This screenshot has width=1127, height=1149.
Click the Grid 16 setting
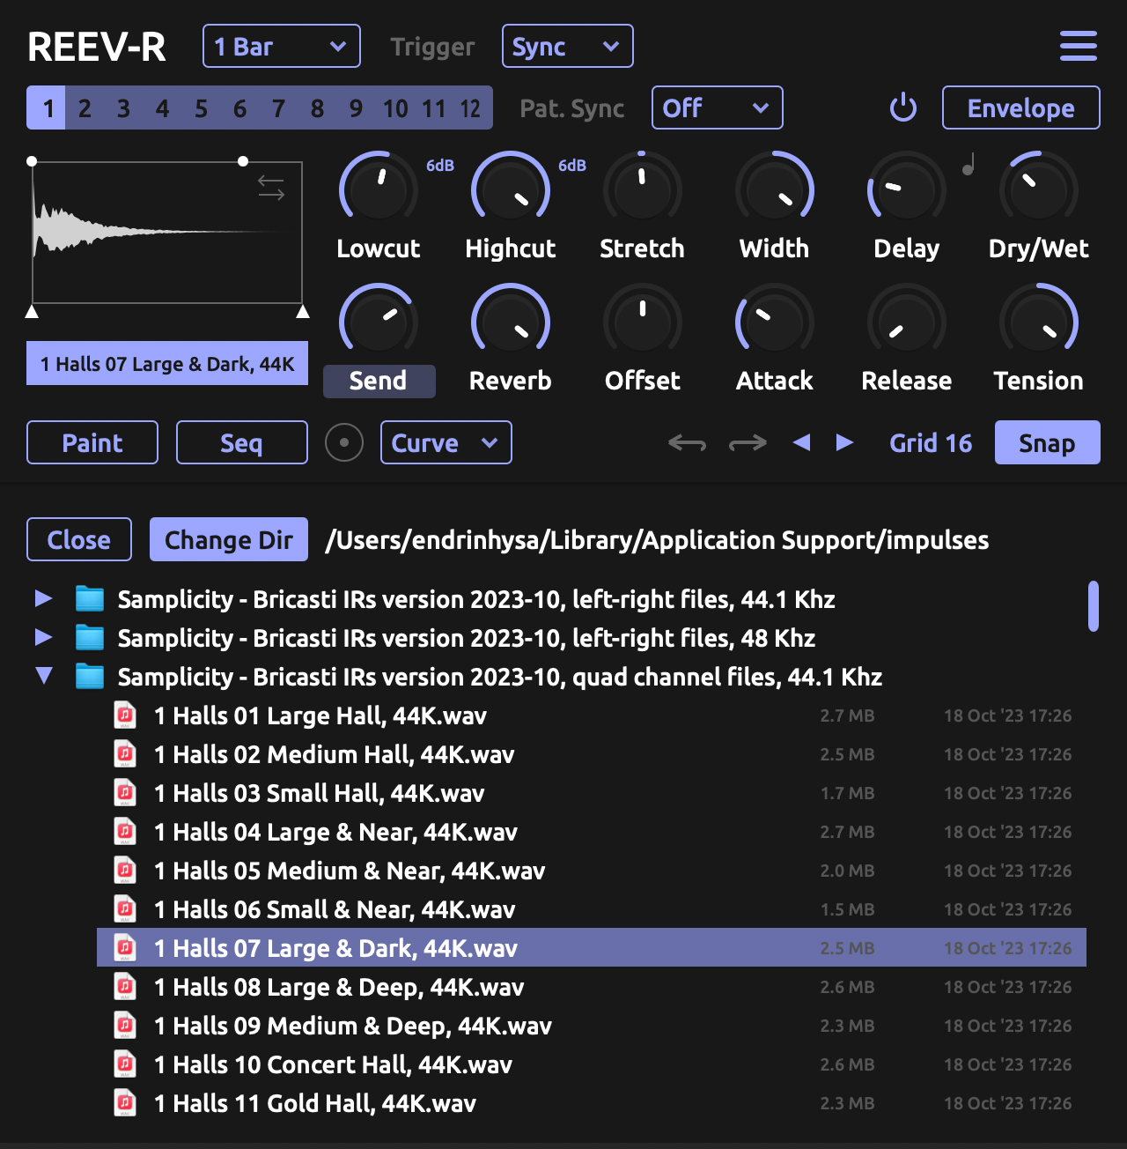(x=931, y=442)
